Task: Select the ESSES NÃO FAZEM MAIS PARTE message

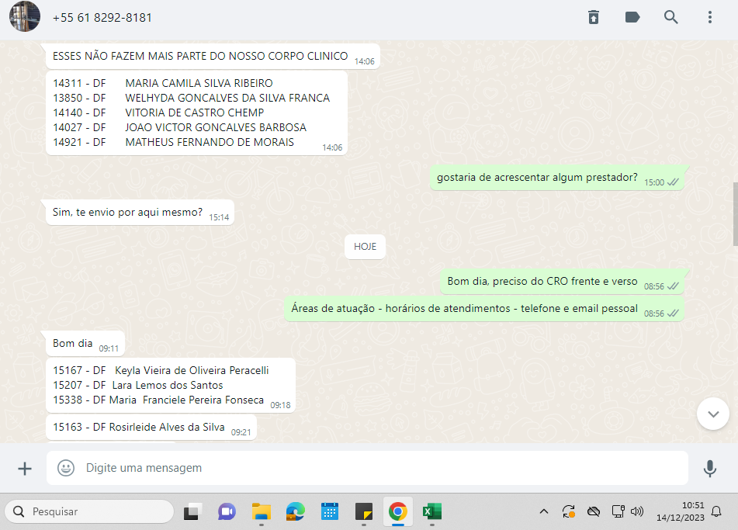Action: [213, 57]
